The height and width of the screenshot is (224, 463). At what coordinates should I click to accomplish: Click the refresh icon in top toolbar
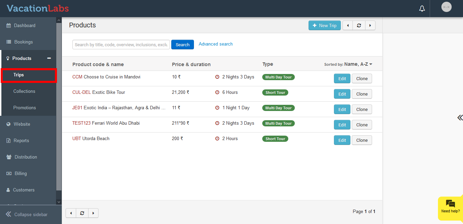coord(359,25)
